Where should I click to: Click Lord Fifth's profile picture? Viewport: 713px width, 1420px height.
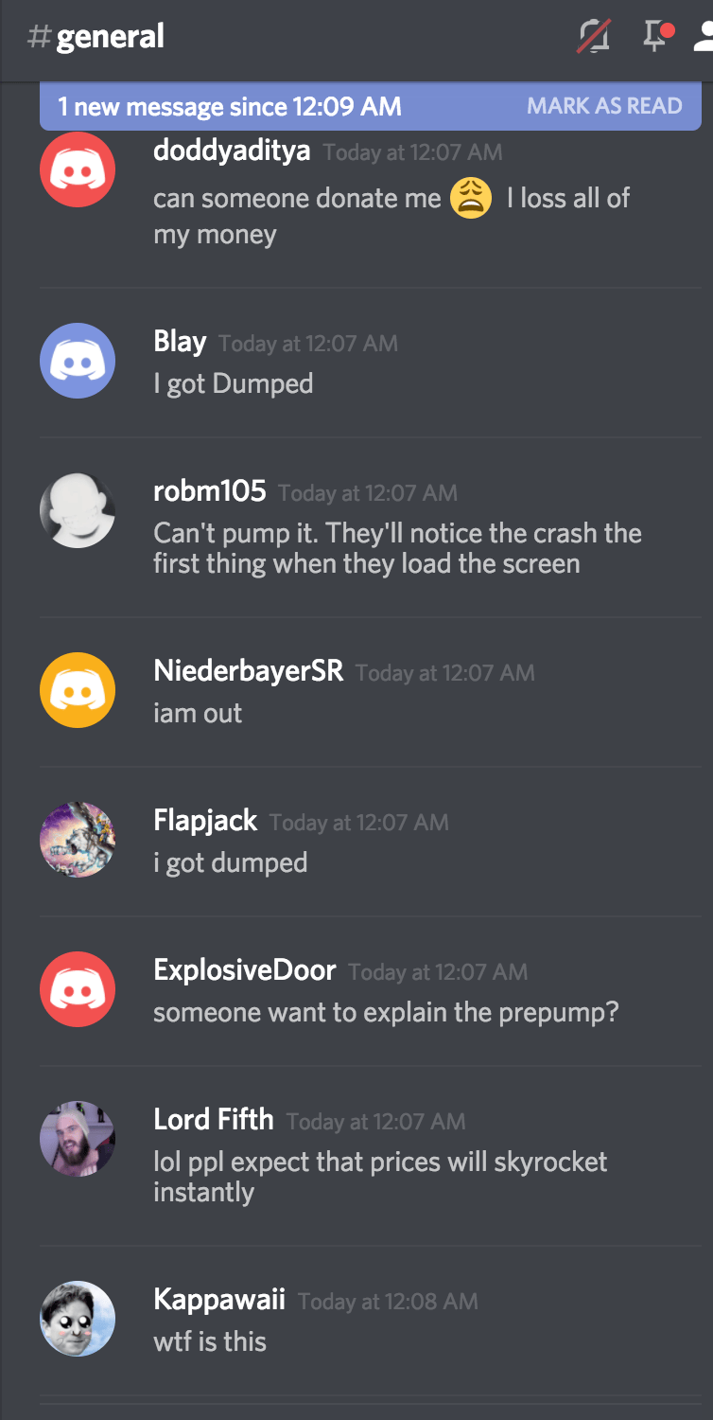[x=78, y=1139]
